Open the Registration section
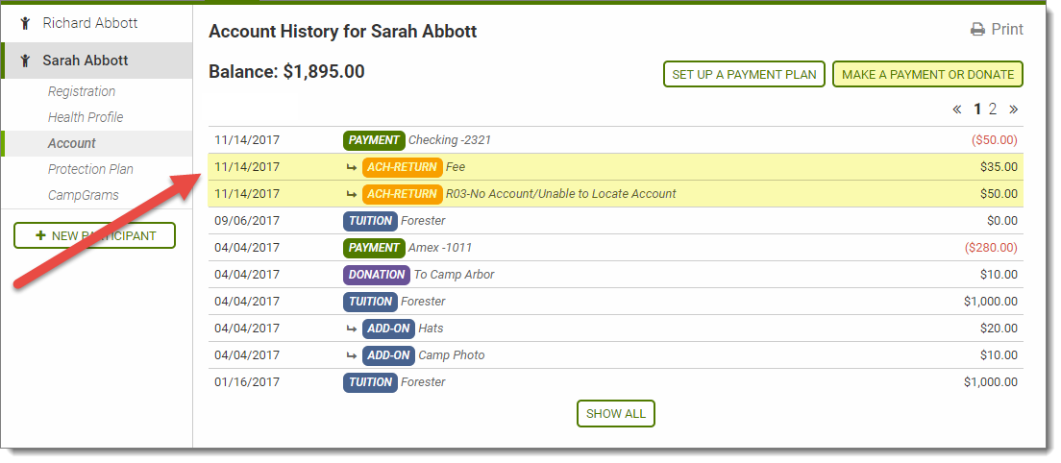This screenshot has height=463, width=1061. 82,91
